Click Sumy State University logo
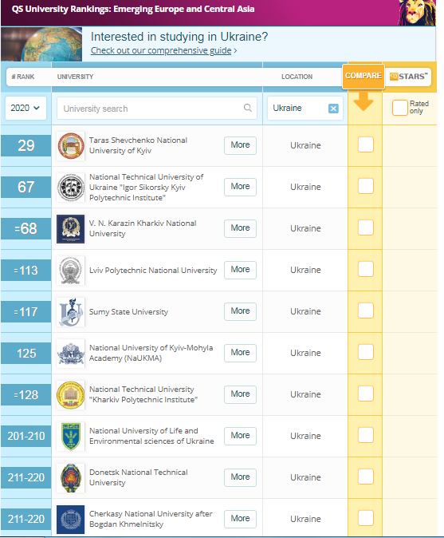Screen dimensions: 444x538 (71, 312)
